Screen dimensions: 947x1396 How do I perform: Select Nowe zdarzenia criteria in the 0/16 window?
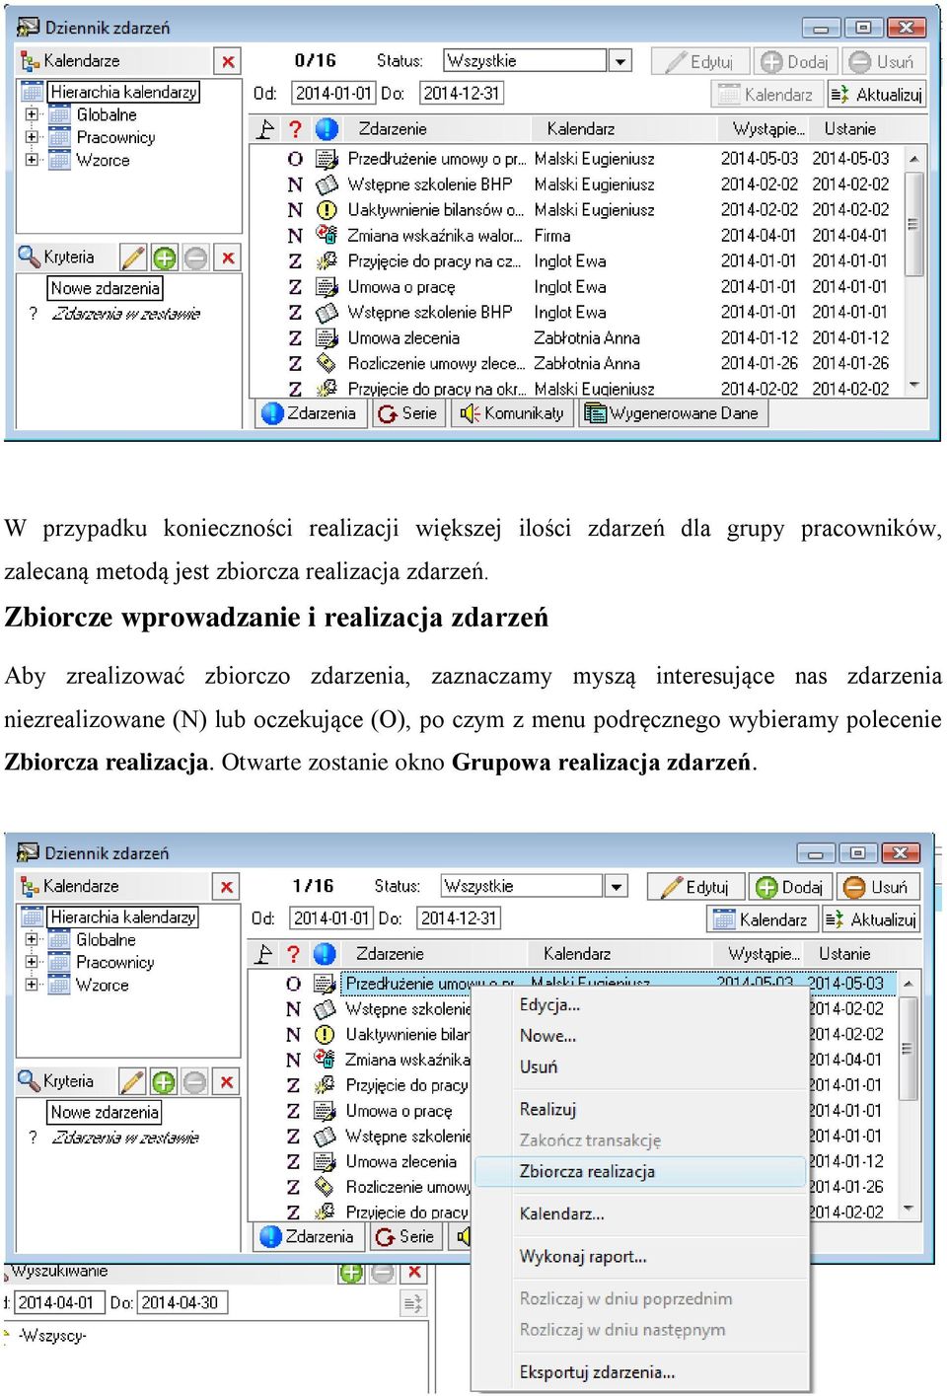106,288
